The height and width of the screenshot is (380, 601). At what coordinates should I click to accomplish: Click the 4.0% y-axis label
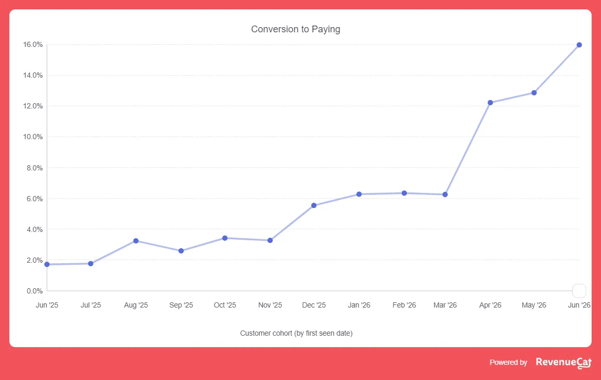35,229
